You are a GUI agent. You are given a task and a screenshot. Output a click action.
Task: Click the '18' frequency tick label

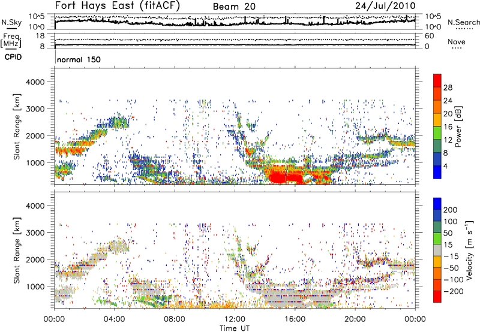coord(40,36)
